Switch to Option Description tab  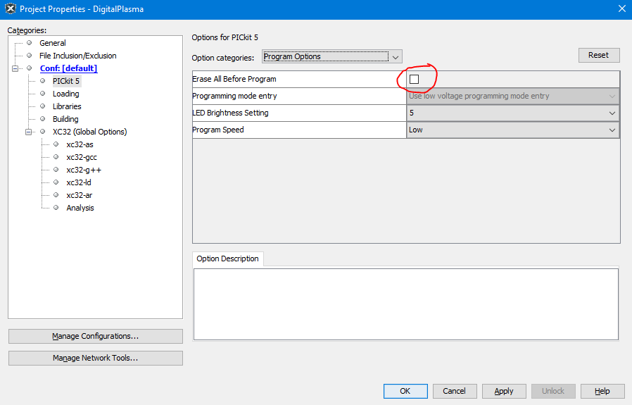[x=227, y=258]
